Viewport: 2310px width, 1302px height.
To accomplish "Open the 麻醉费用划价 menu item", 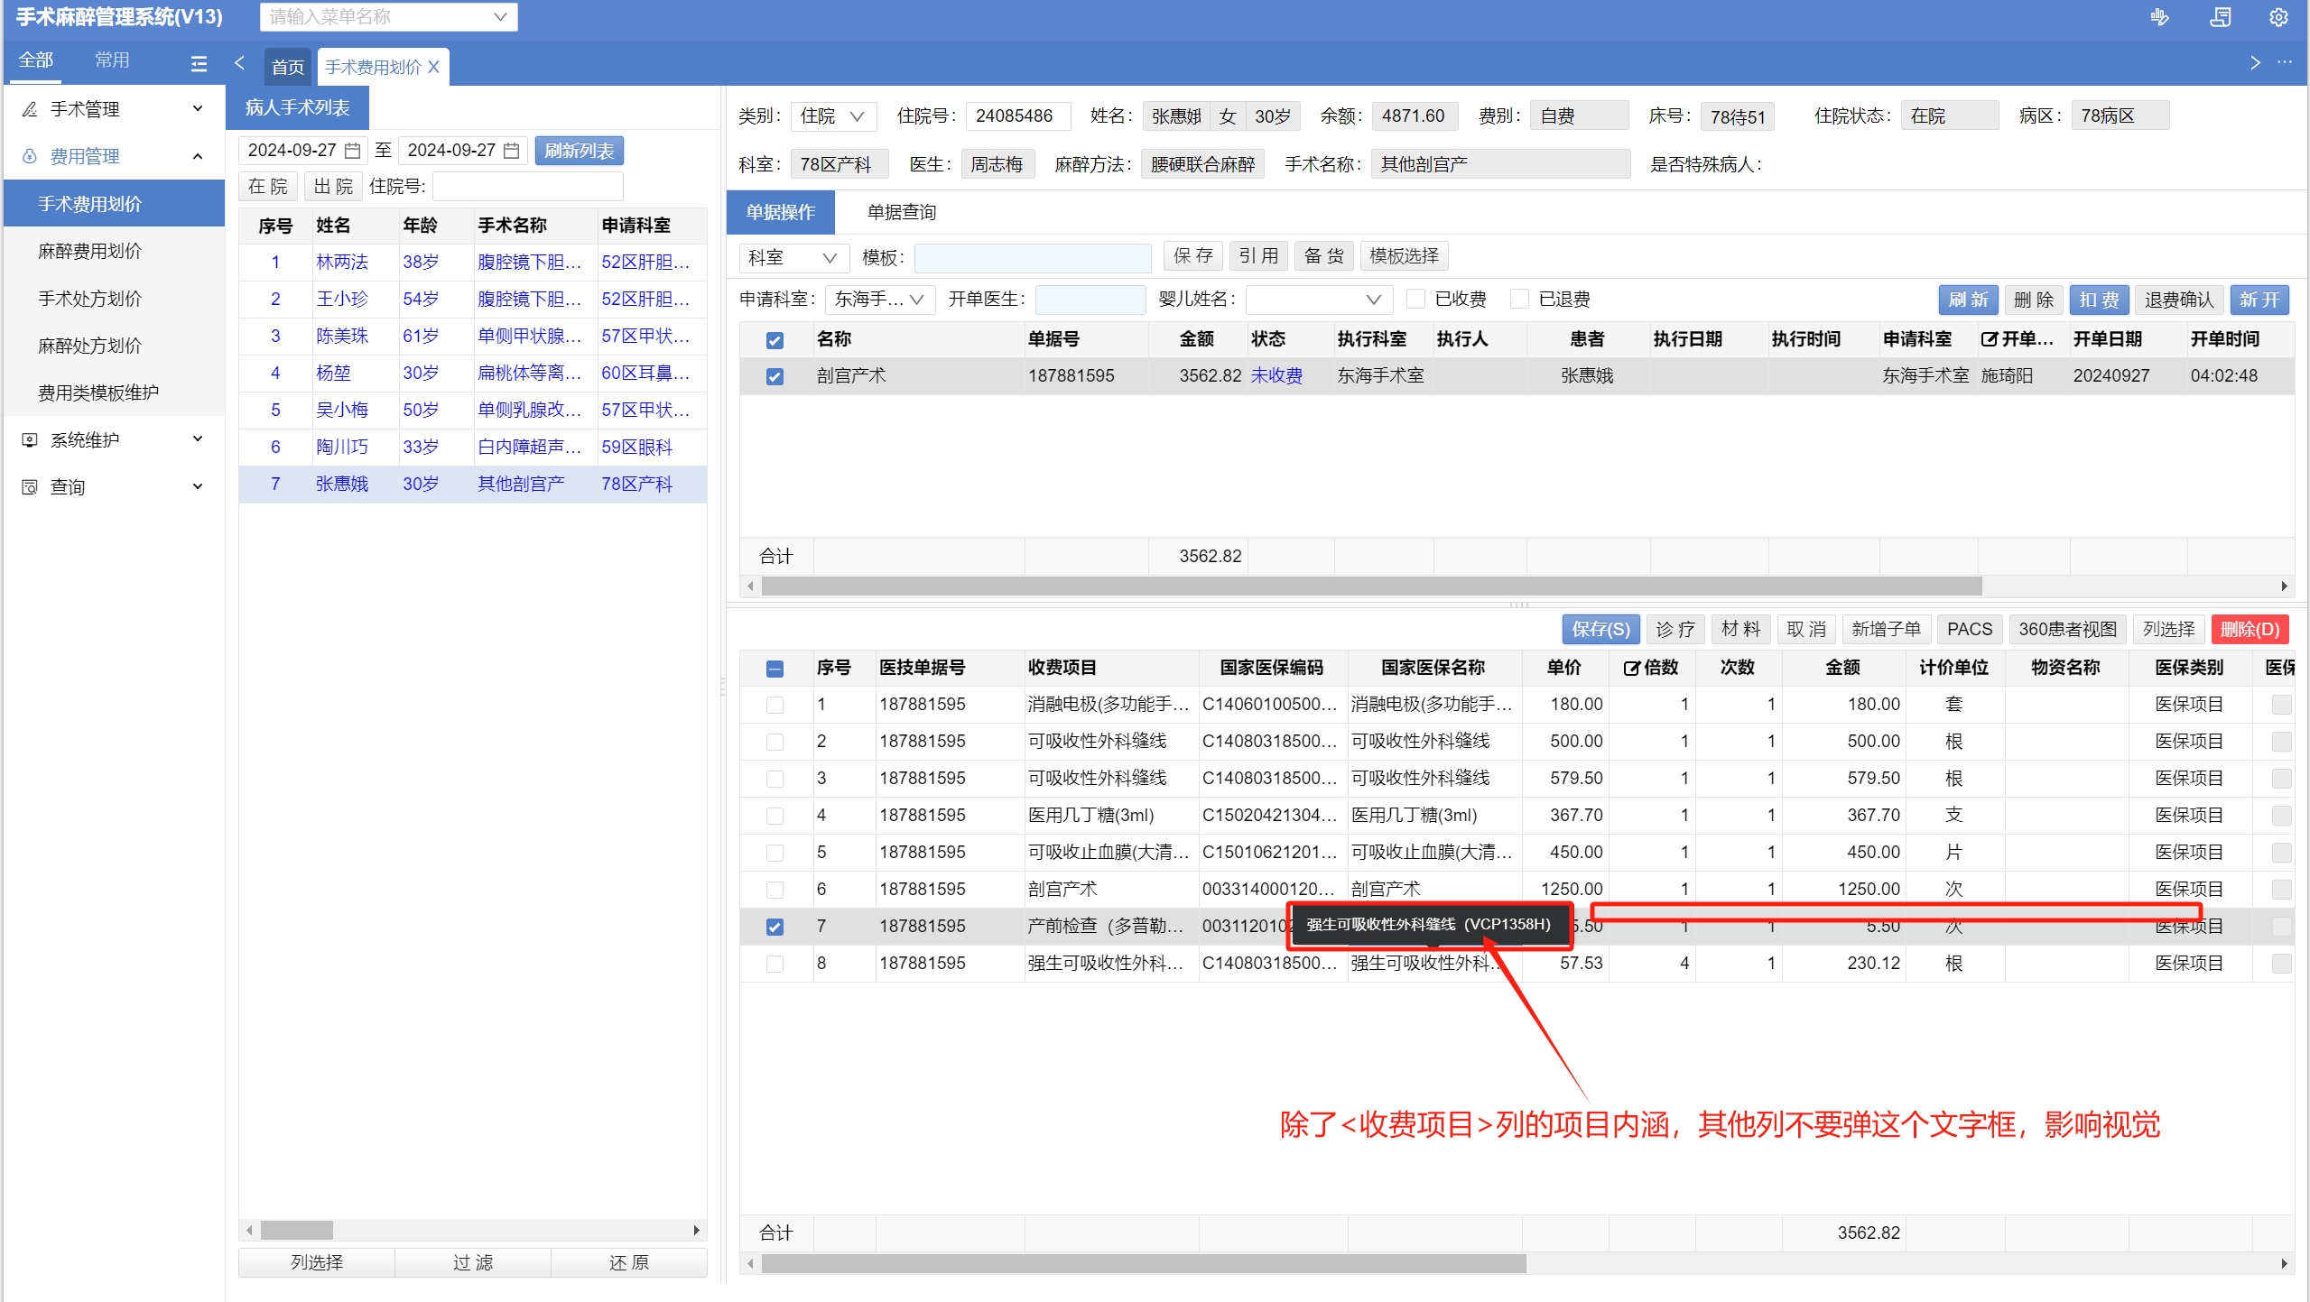I will click(89, 251).
